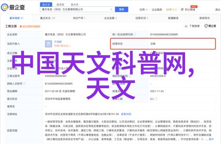Click the 方 avatar of the legal representative
The image size is (221, 145).
[48, 44]
